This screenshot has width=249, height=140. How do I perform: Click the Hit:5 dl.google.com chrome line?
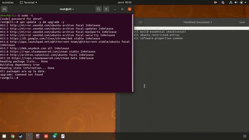(50, 38)
